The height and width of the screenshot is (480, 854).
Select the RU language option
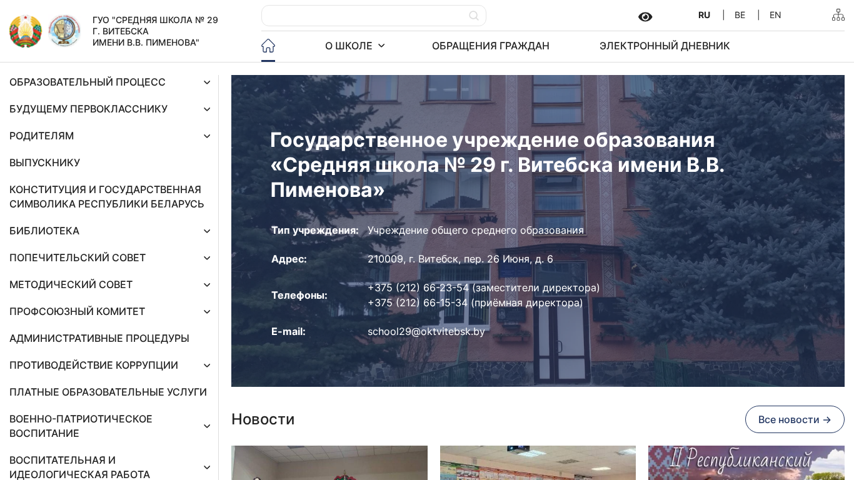pos(704,15)
